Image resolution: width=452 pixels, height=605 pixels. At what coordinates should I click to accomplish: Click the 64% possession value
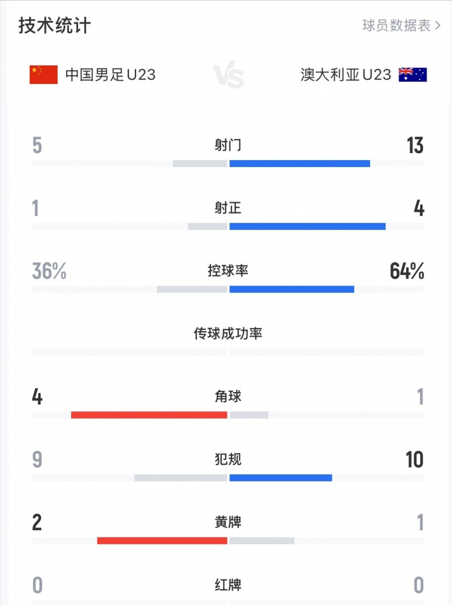click(407, 271)
